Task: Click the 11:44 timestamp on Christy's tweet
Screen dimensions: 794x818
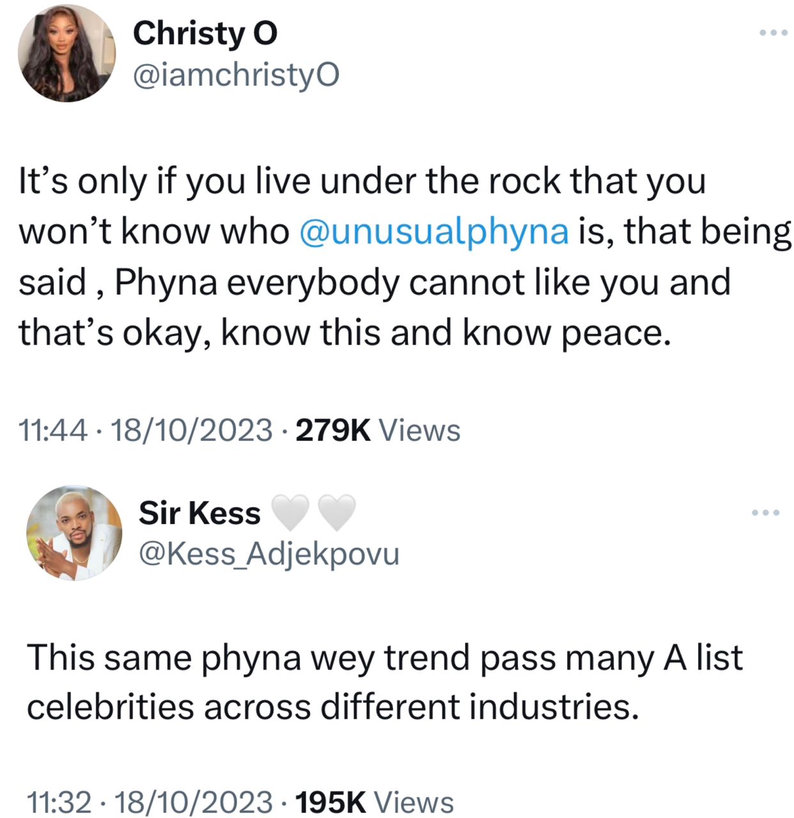Action: pos(53,430)
